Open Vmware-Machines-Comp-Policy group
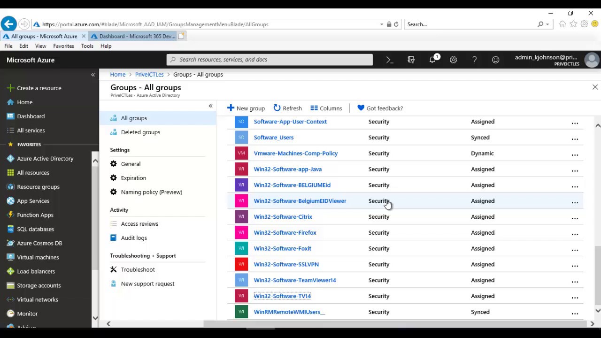Image resolution: width=601 pixels, height=338 pixels. click(296, 153)
